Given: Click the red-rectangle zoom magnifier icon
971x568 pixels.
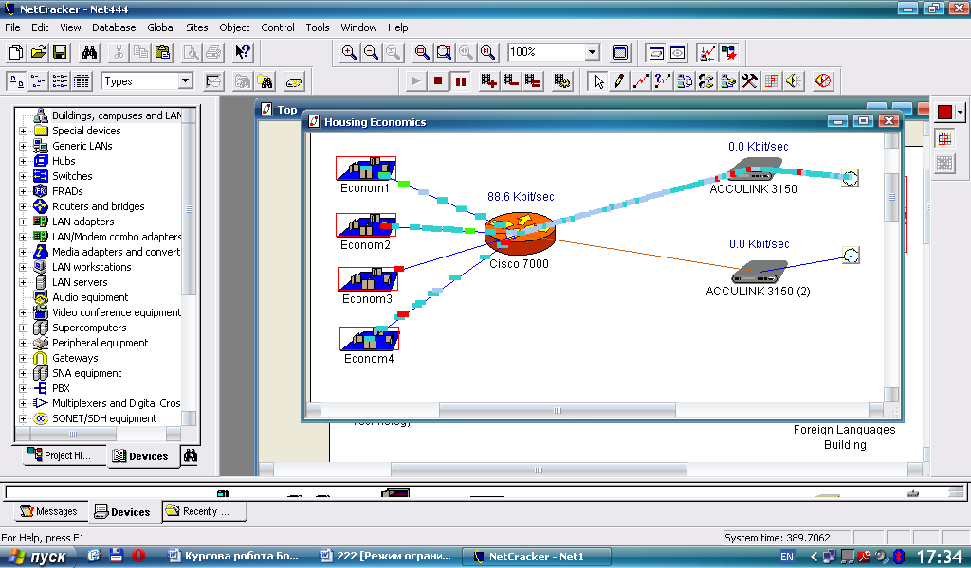Looking at the screenshot, I should 422,52.
